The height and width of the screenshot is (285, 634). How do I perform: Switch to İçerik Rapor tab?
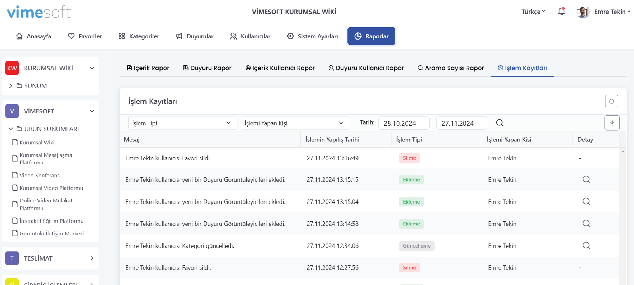tap(148, 68)
